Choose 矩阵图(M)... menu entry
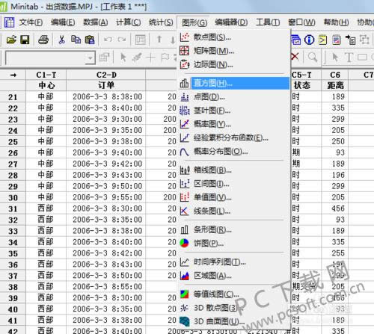Screen dimensions: 374x334 click(234, 51)
